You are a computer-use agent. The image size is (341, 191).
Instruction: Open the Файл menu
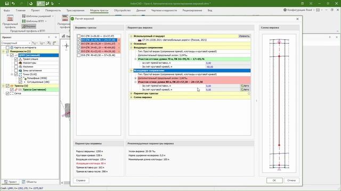click(x=6, y=11)
